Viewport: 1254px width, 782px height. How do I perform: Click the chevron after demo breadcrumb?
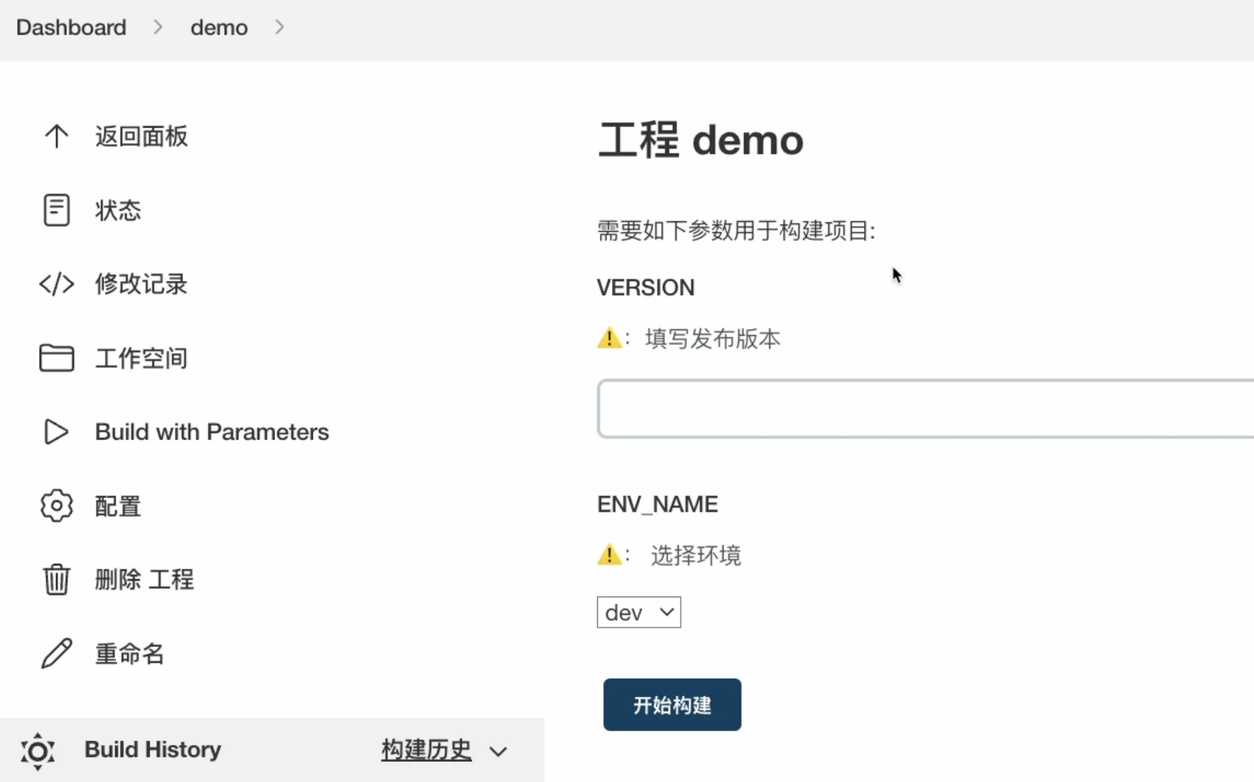click(279, 27)
